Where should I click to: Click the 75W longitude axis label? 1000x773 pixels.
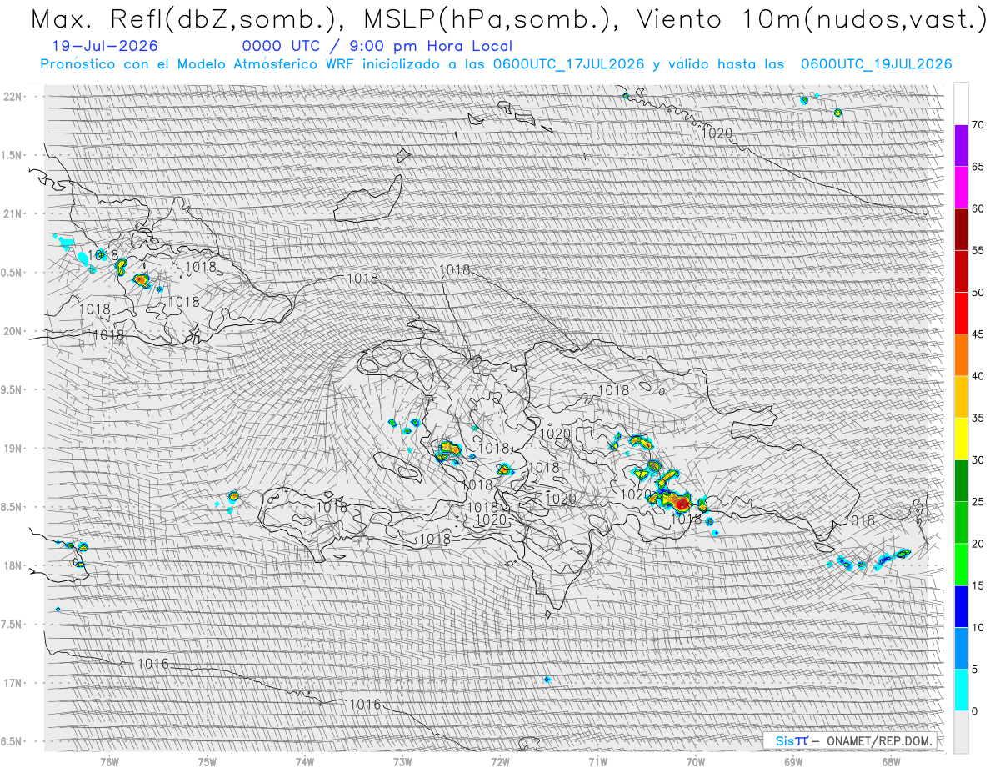point(207,762)
